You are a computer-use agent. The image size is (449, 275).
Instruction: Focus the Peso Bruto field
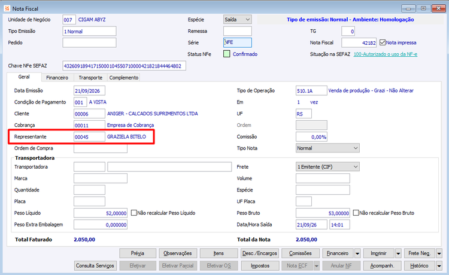323,213
